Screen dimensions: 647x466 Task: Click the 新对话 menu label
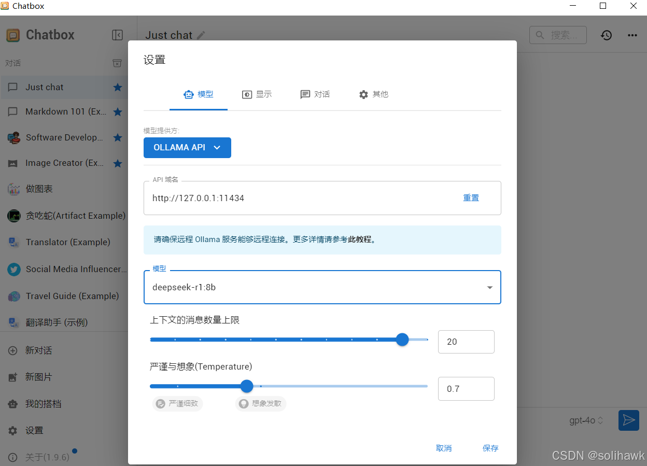(x=38, y=350)
